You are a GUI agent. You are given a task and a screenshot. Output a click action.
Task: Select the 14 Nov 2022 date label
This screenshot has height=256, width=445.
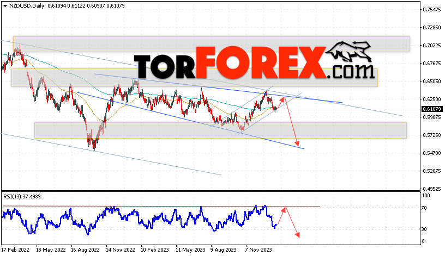pos(121,250)
